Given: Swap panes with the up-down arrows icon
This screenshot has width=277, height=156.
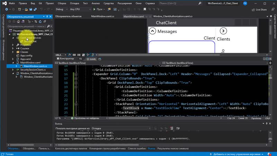Looking at the screenshot, I should click(81, 59).
